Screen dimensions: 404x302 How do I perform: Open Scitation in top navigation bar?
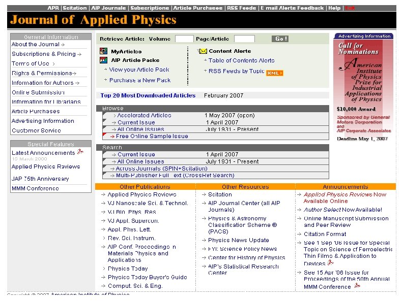75,8
